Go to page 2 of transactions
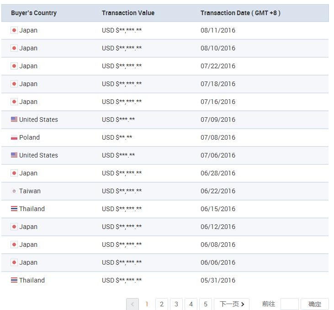This screenshot has height=310, width=334. tap(162, 304)
